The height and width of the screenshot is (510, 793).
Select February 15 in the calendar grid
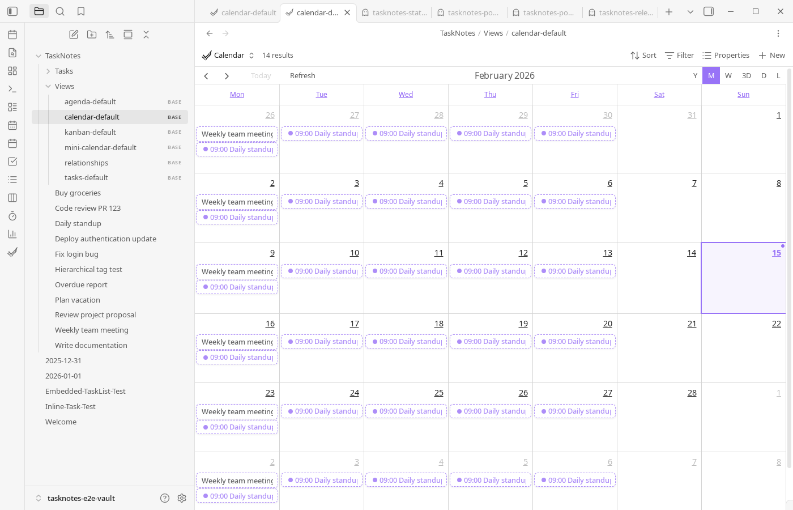(x=743, y=278)
